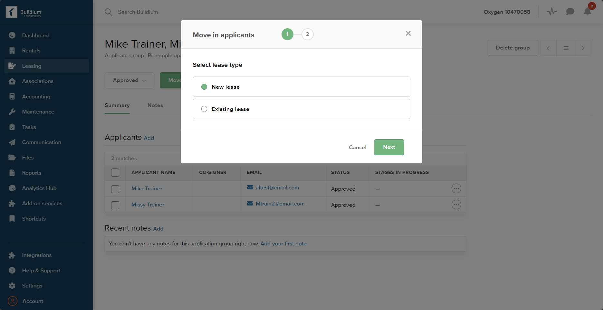603x310 pixels.
Task: Open Settings in the sidebar
Action: click(x=32, y=286)
